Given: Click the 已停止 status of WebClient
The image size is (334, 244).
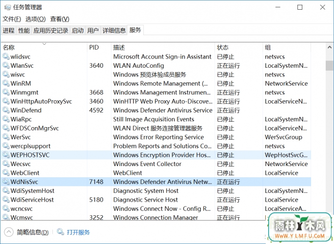Looking at the screenshot, I should (226, 173).
